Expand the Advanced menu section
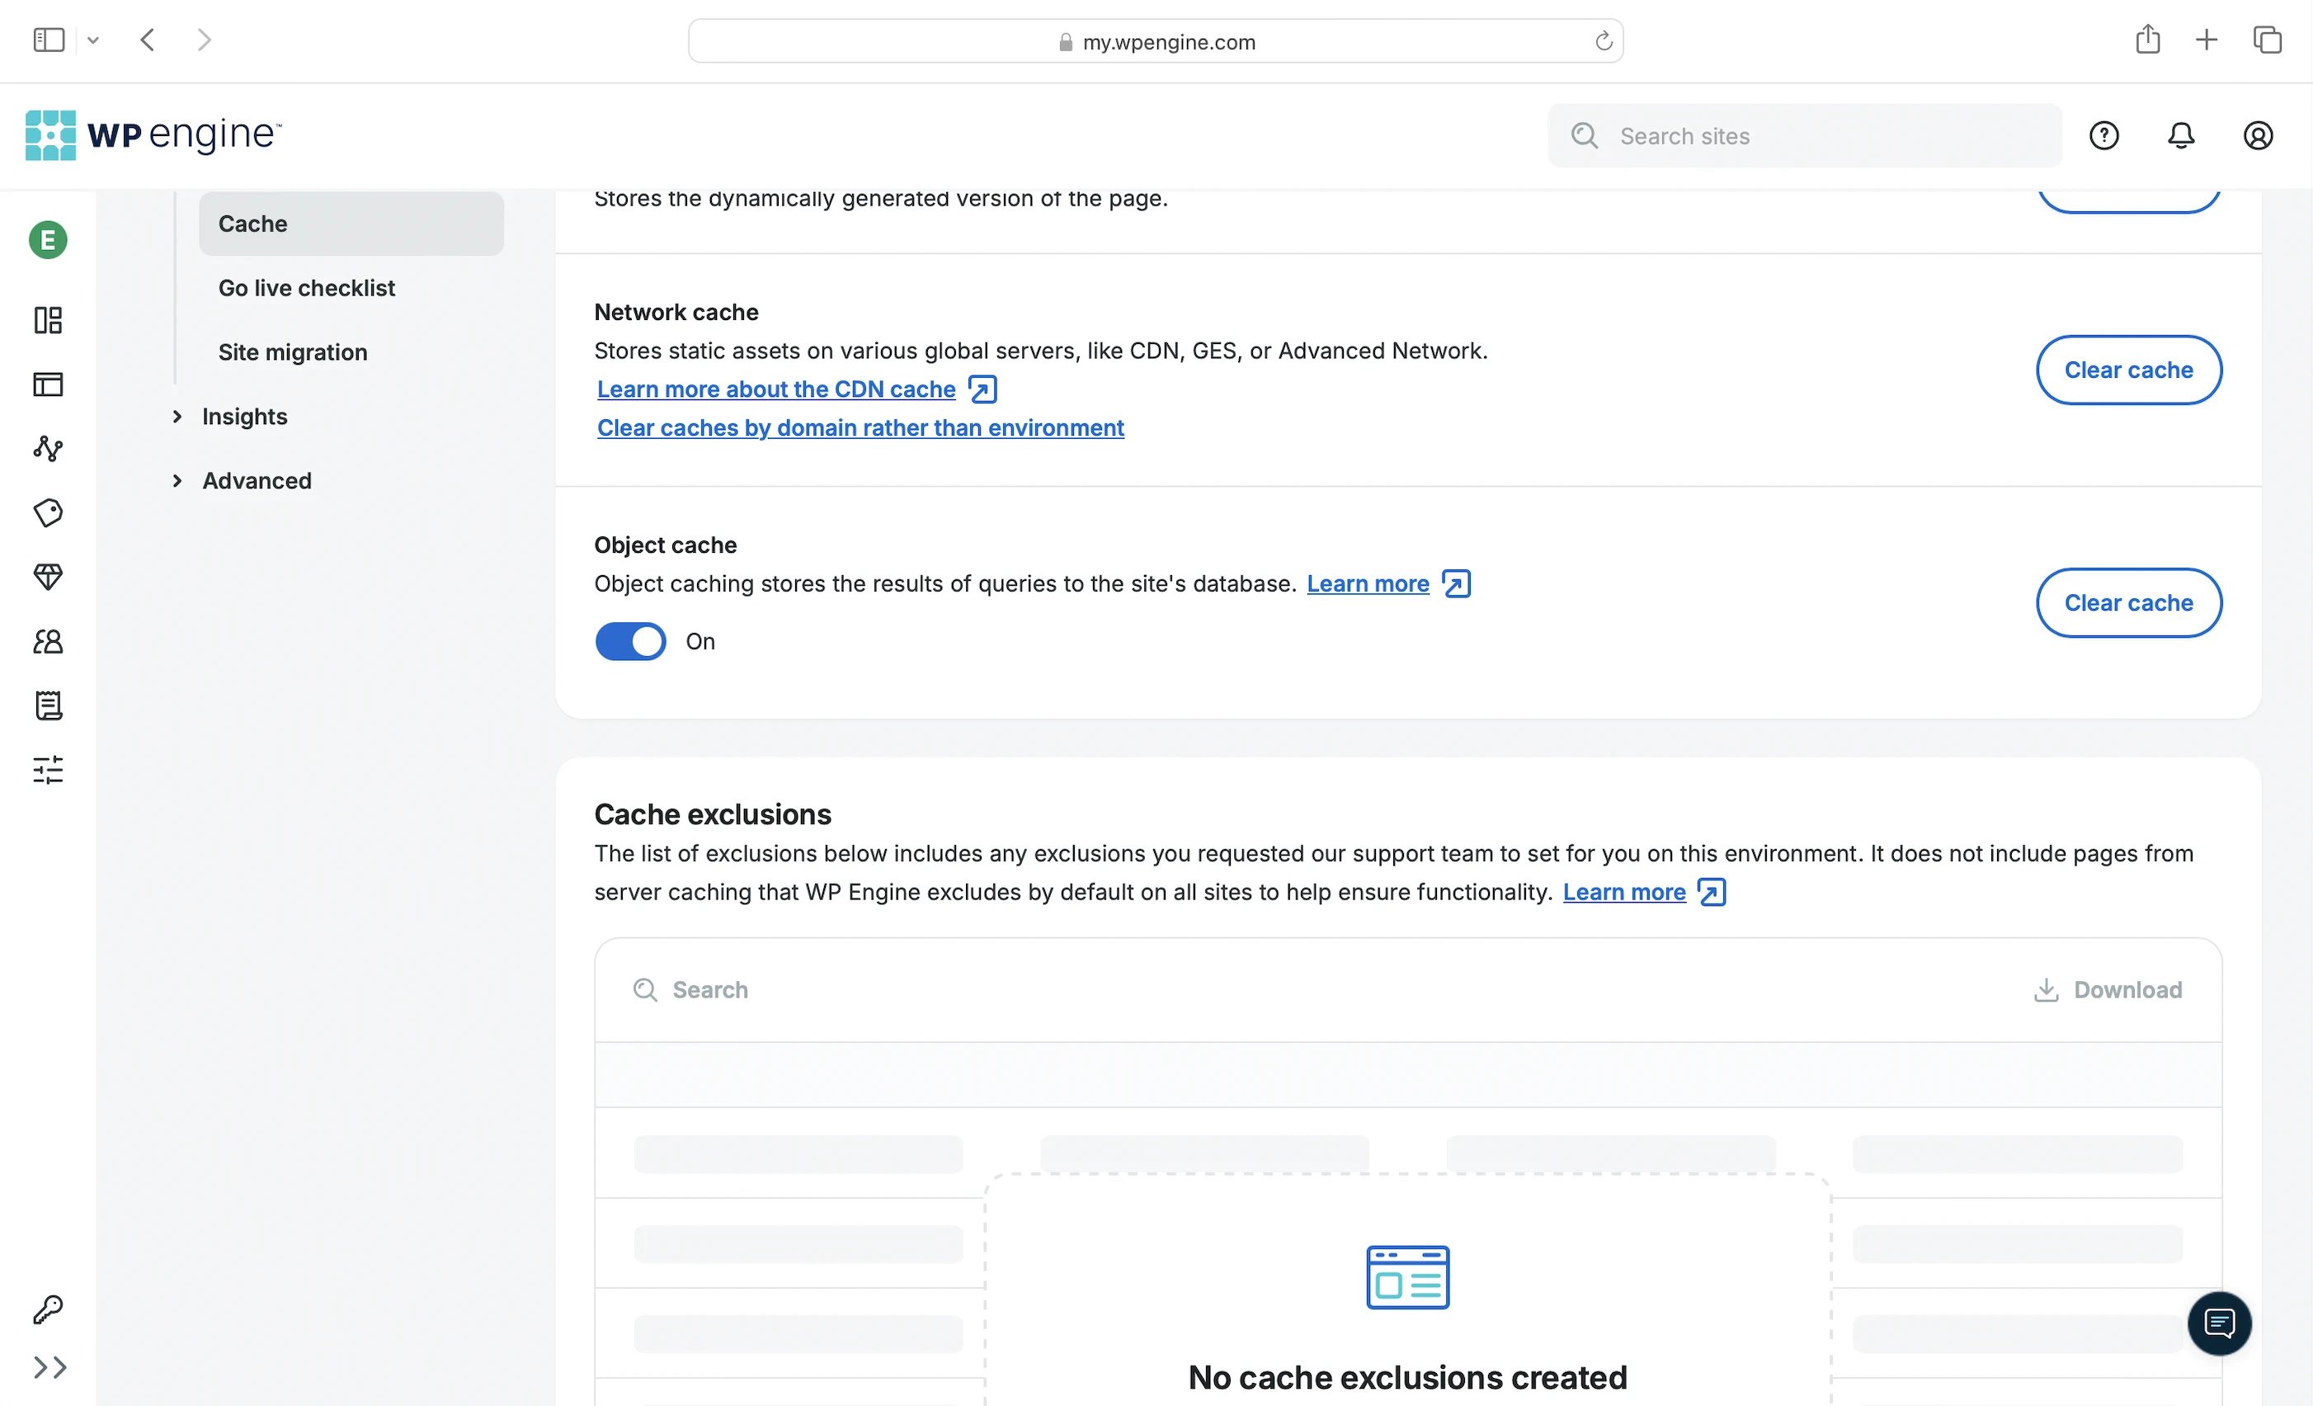This screenshot has height=1406, width=2313. pyautogui.click(x=257, y=480)
